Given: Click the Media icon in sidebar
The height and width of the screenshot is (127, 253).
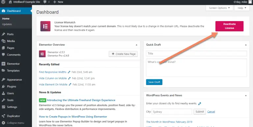Looking at the screenshot, I should 3,41.
